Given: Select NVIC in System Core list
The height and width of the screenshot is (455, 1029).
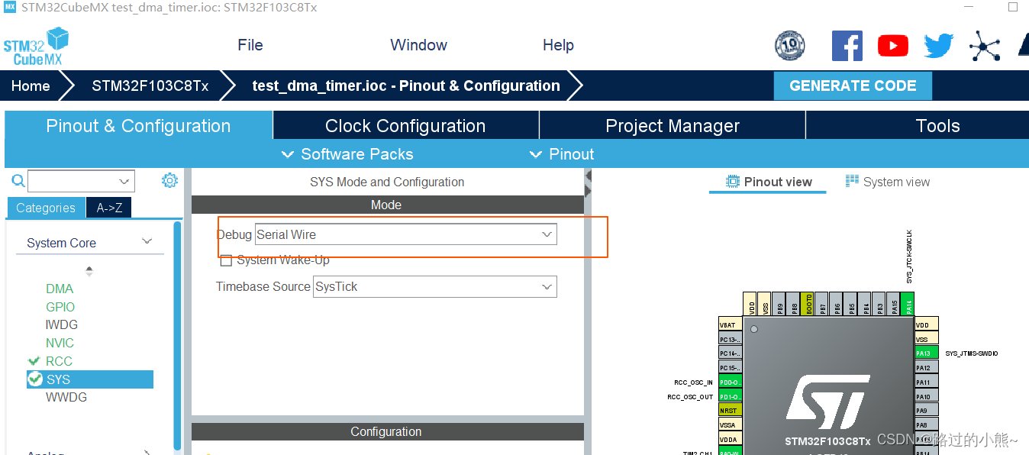Looking at the screenshot, I should click(60, 343).
